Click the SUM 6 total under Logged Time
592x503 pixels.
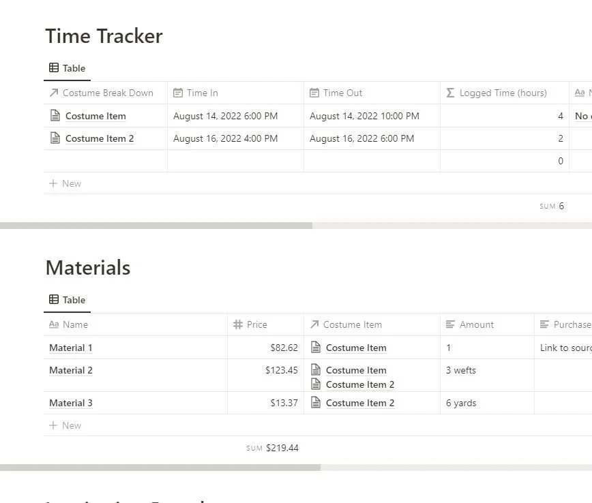click(x=552, y=206)
